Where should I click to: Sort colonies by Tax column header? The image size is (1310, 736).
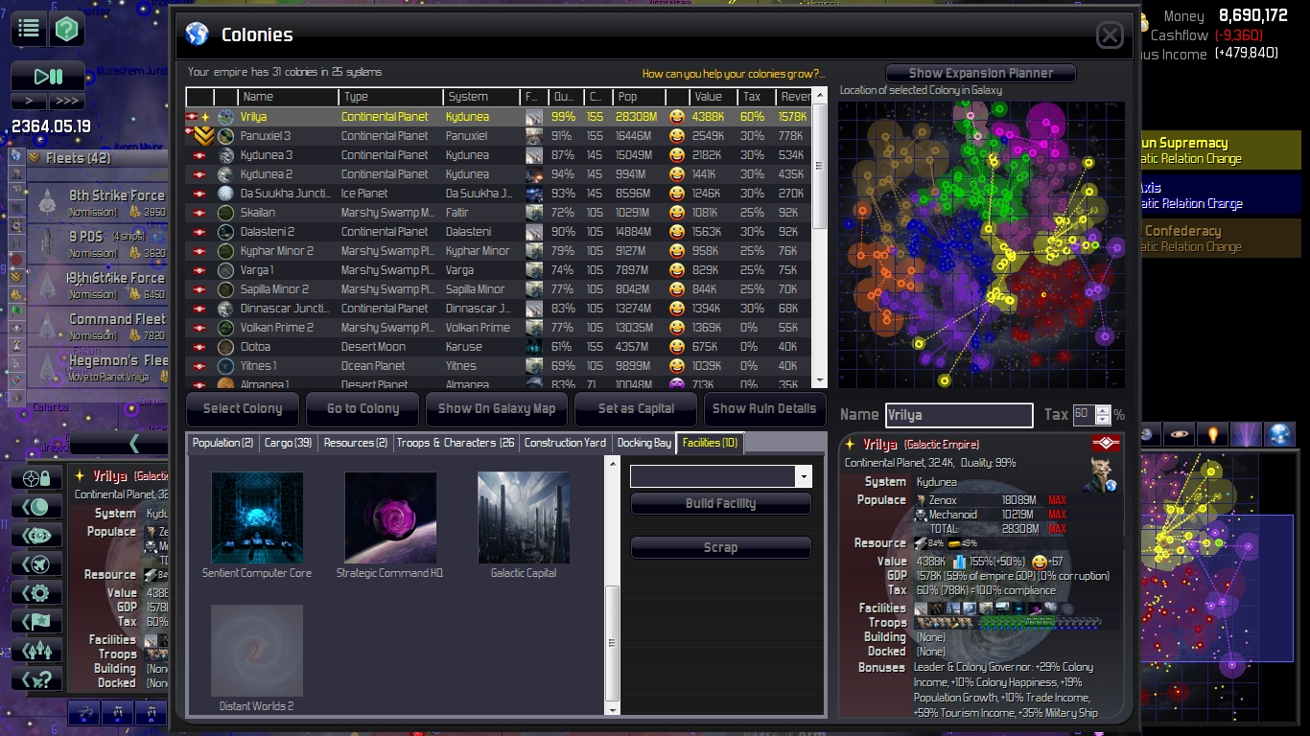pyautogui.click(x=756, y=97)
